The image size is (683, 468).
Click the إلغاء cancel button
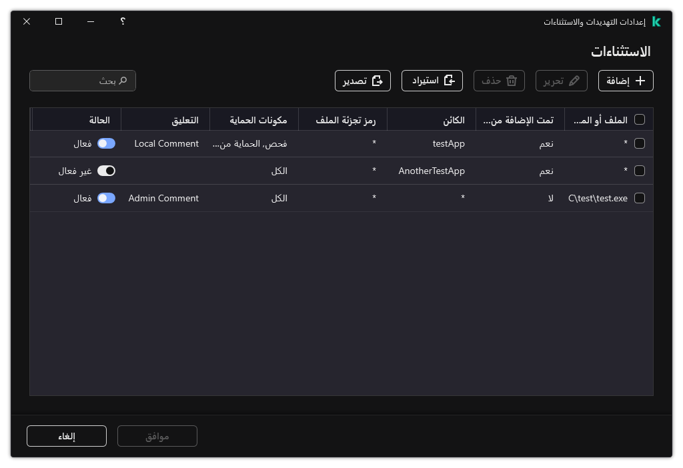(x=66, y=436)
